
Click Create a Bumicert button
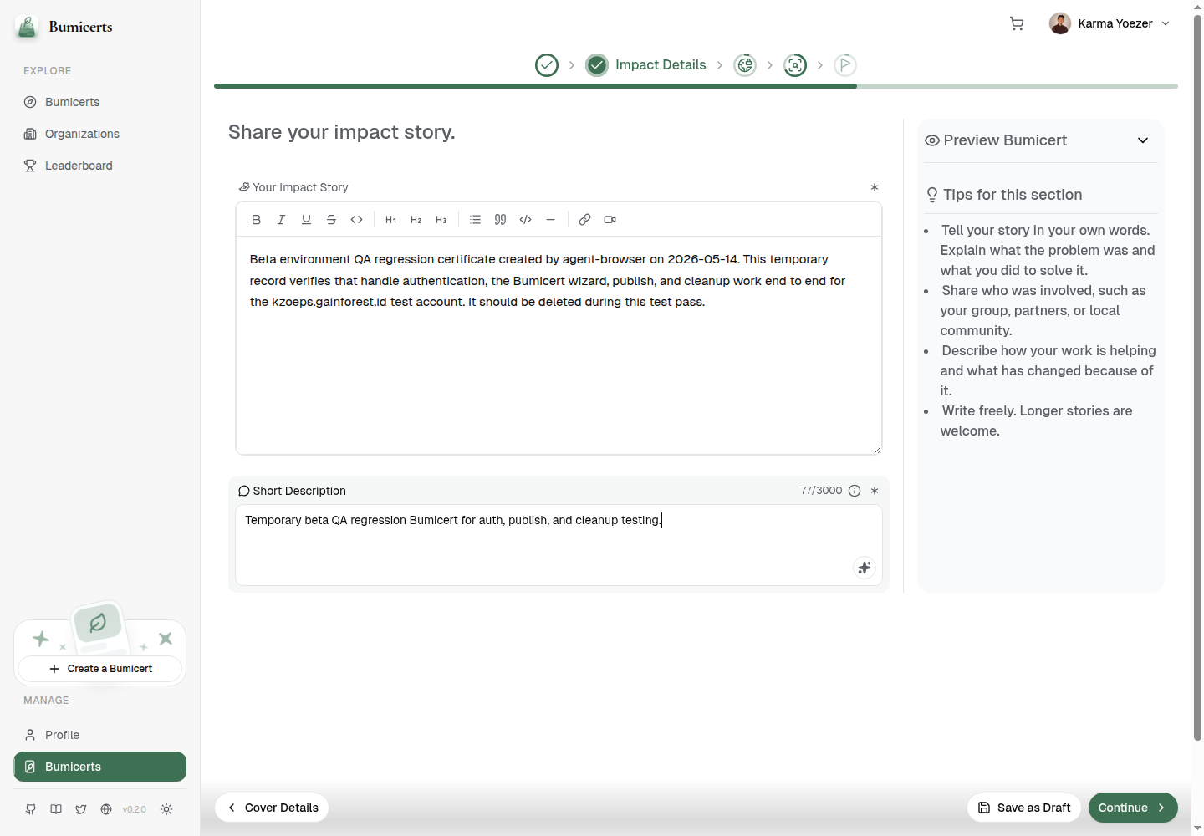coord(100,669)
